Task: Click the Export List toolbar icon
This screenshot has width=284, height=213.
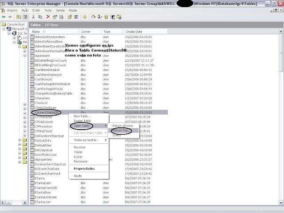Action: point(61,17)
